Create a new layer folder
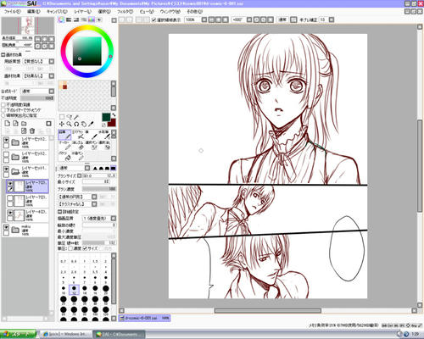 [x=24, y=124]
